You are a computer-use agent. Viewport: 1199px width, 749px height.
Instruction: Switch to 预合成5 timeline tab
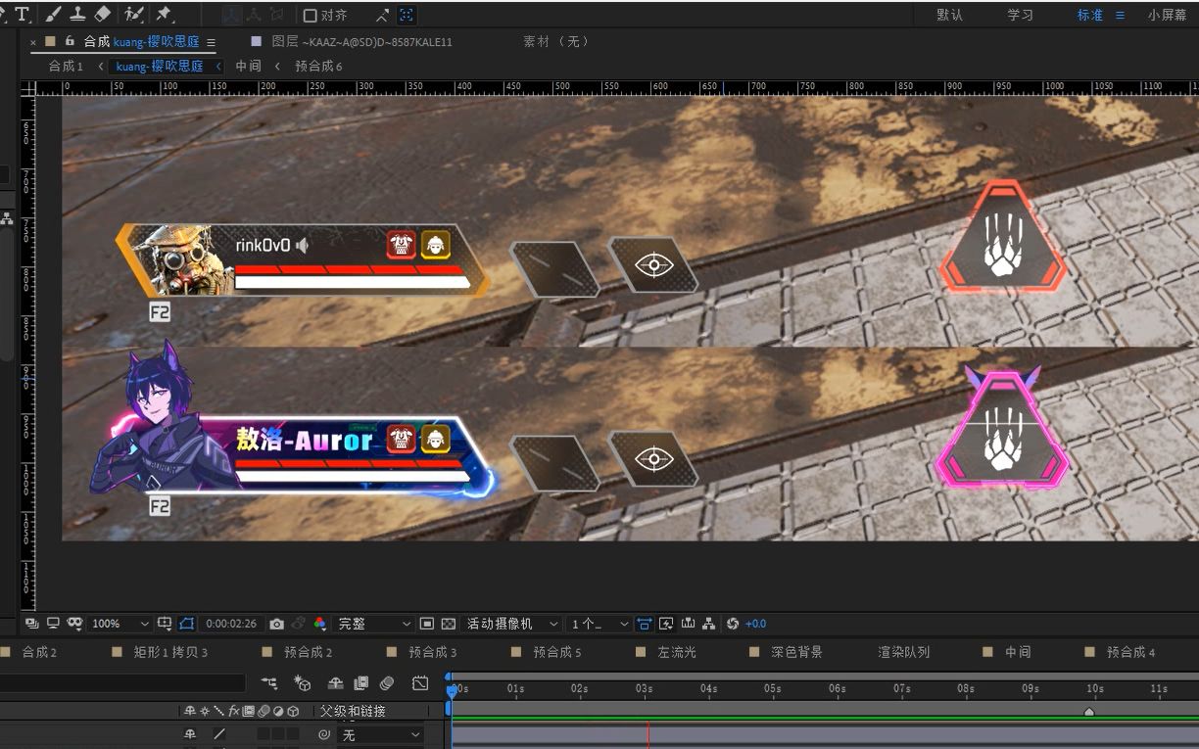(556, 652)
